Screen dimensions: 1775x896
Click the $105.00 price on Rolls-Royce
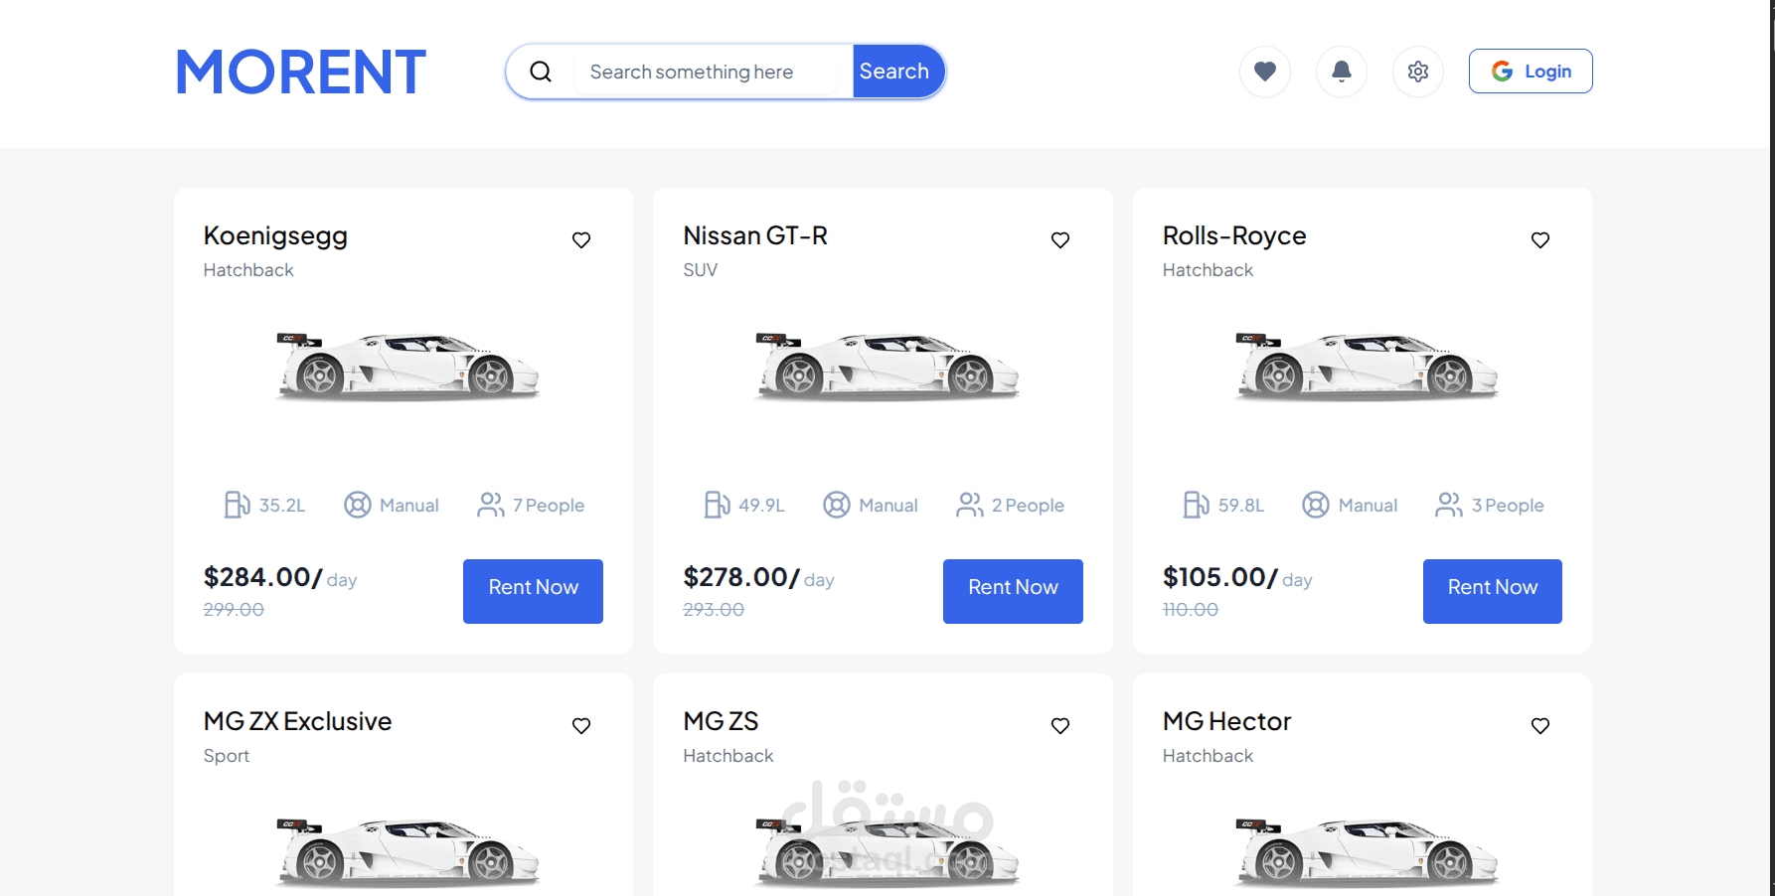pyautogui.click(x=1220, y=577)
